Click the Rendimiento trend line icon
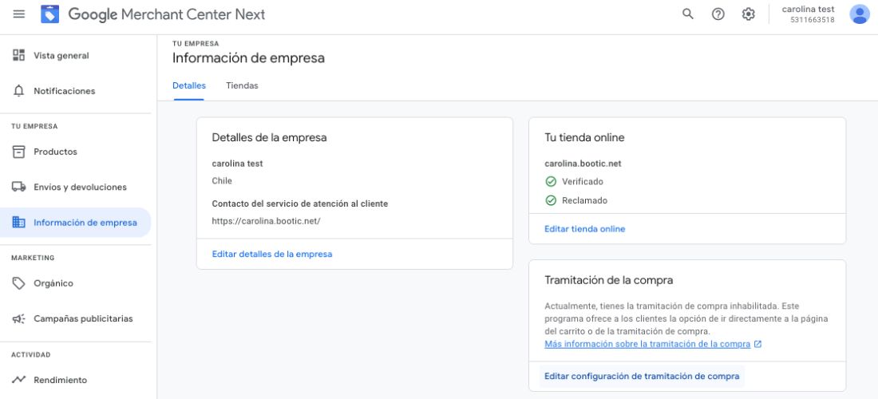Image resolution: width=878 pixels, height=399 pixels. (19, 379)
